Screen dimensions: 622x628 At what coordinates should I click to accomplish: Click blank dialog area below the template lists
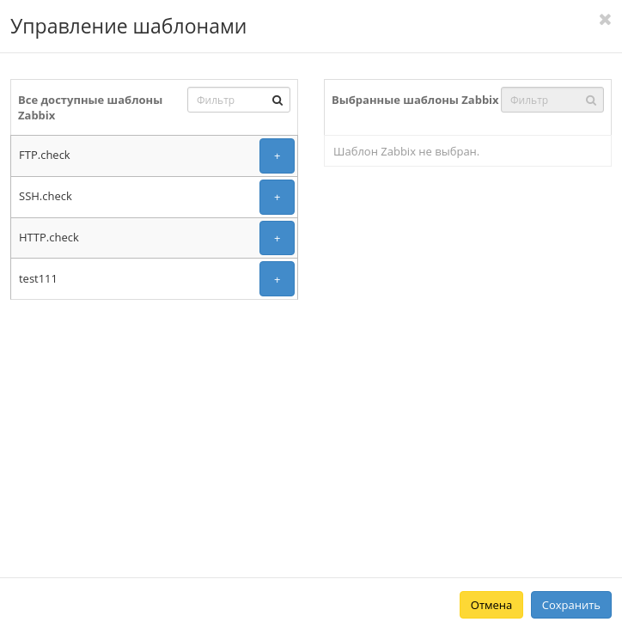tap(309, 430)
